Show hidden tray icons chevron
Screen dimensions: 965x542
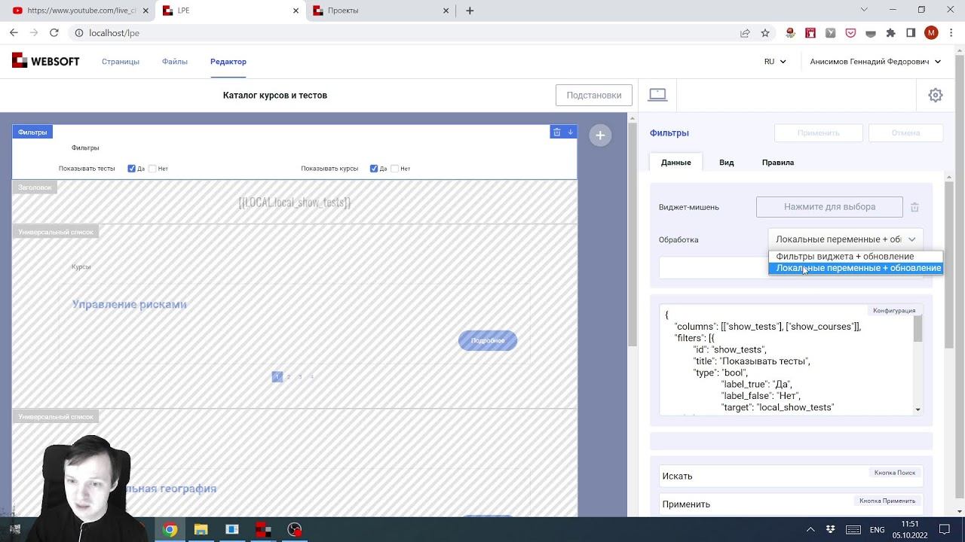810,530
